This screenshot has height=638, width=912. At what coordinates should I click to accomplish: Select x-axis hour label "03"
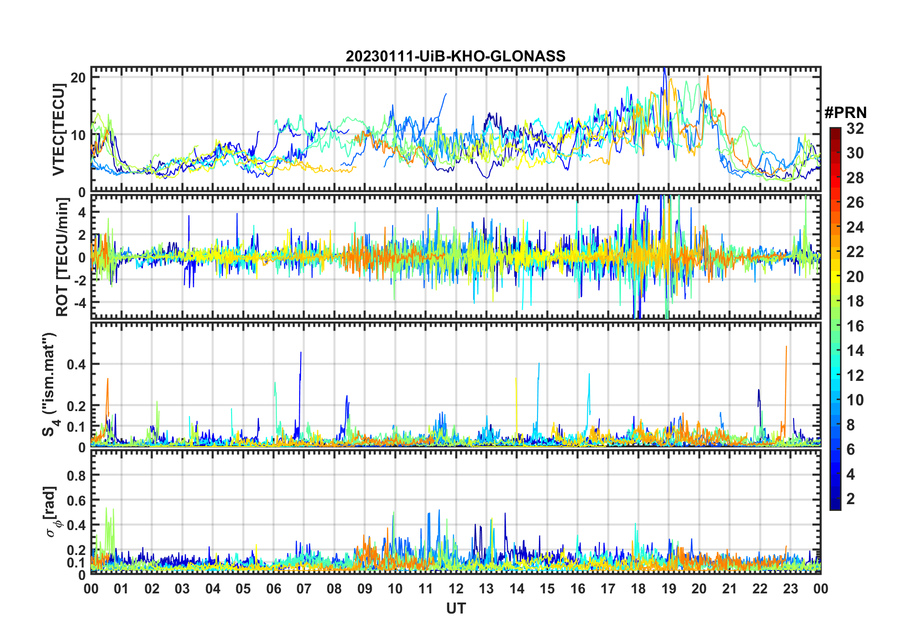[182, 589]
